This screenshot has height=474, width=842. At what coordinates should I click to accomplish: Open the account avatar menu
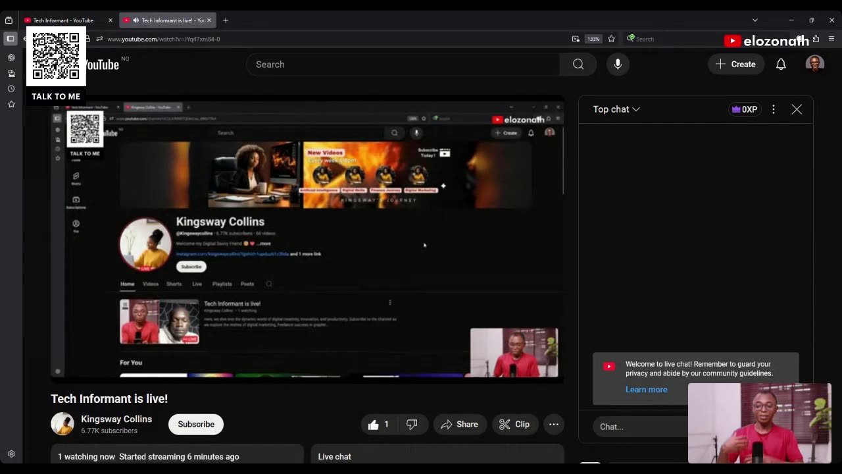tap(815, 64)
